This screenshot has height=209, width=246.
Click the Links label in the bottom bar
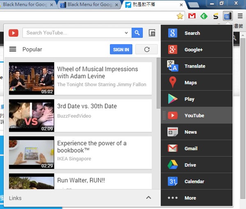point(15,198)
